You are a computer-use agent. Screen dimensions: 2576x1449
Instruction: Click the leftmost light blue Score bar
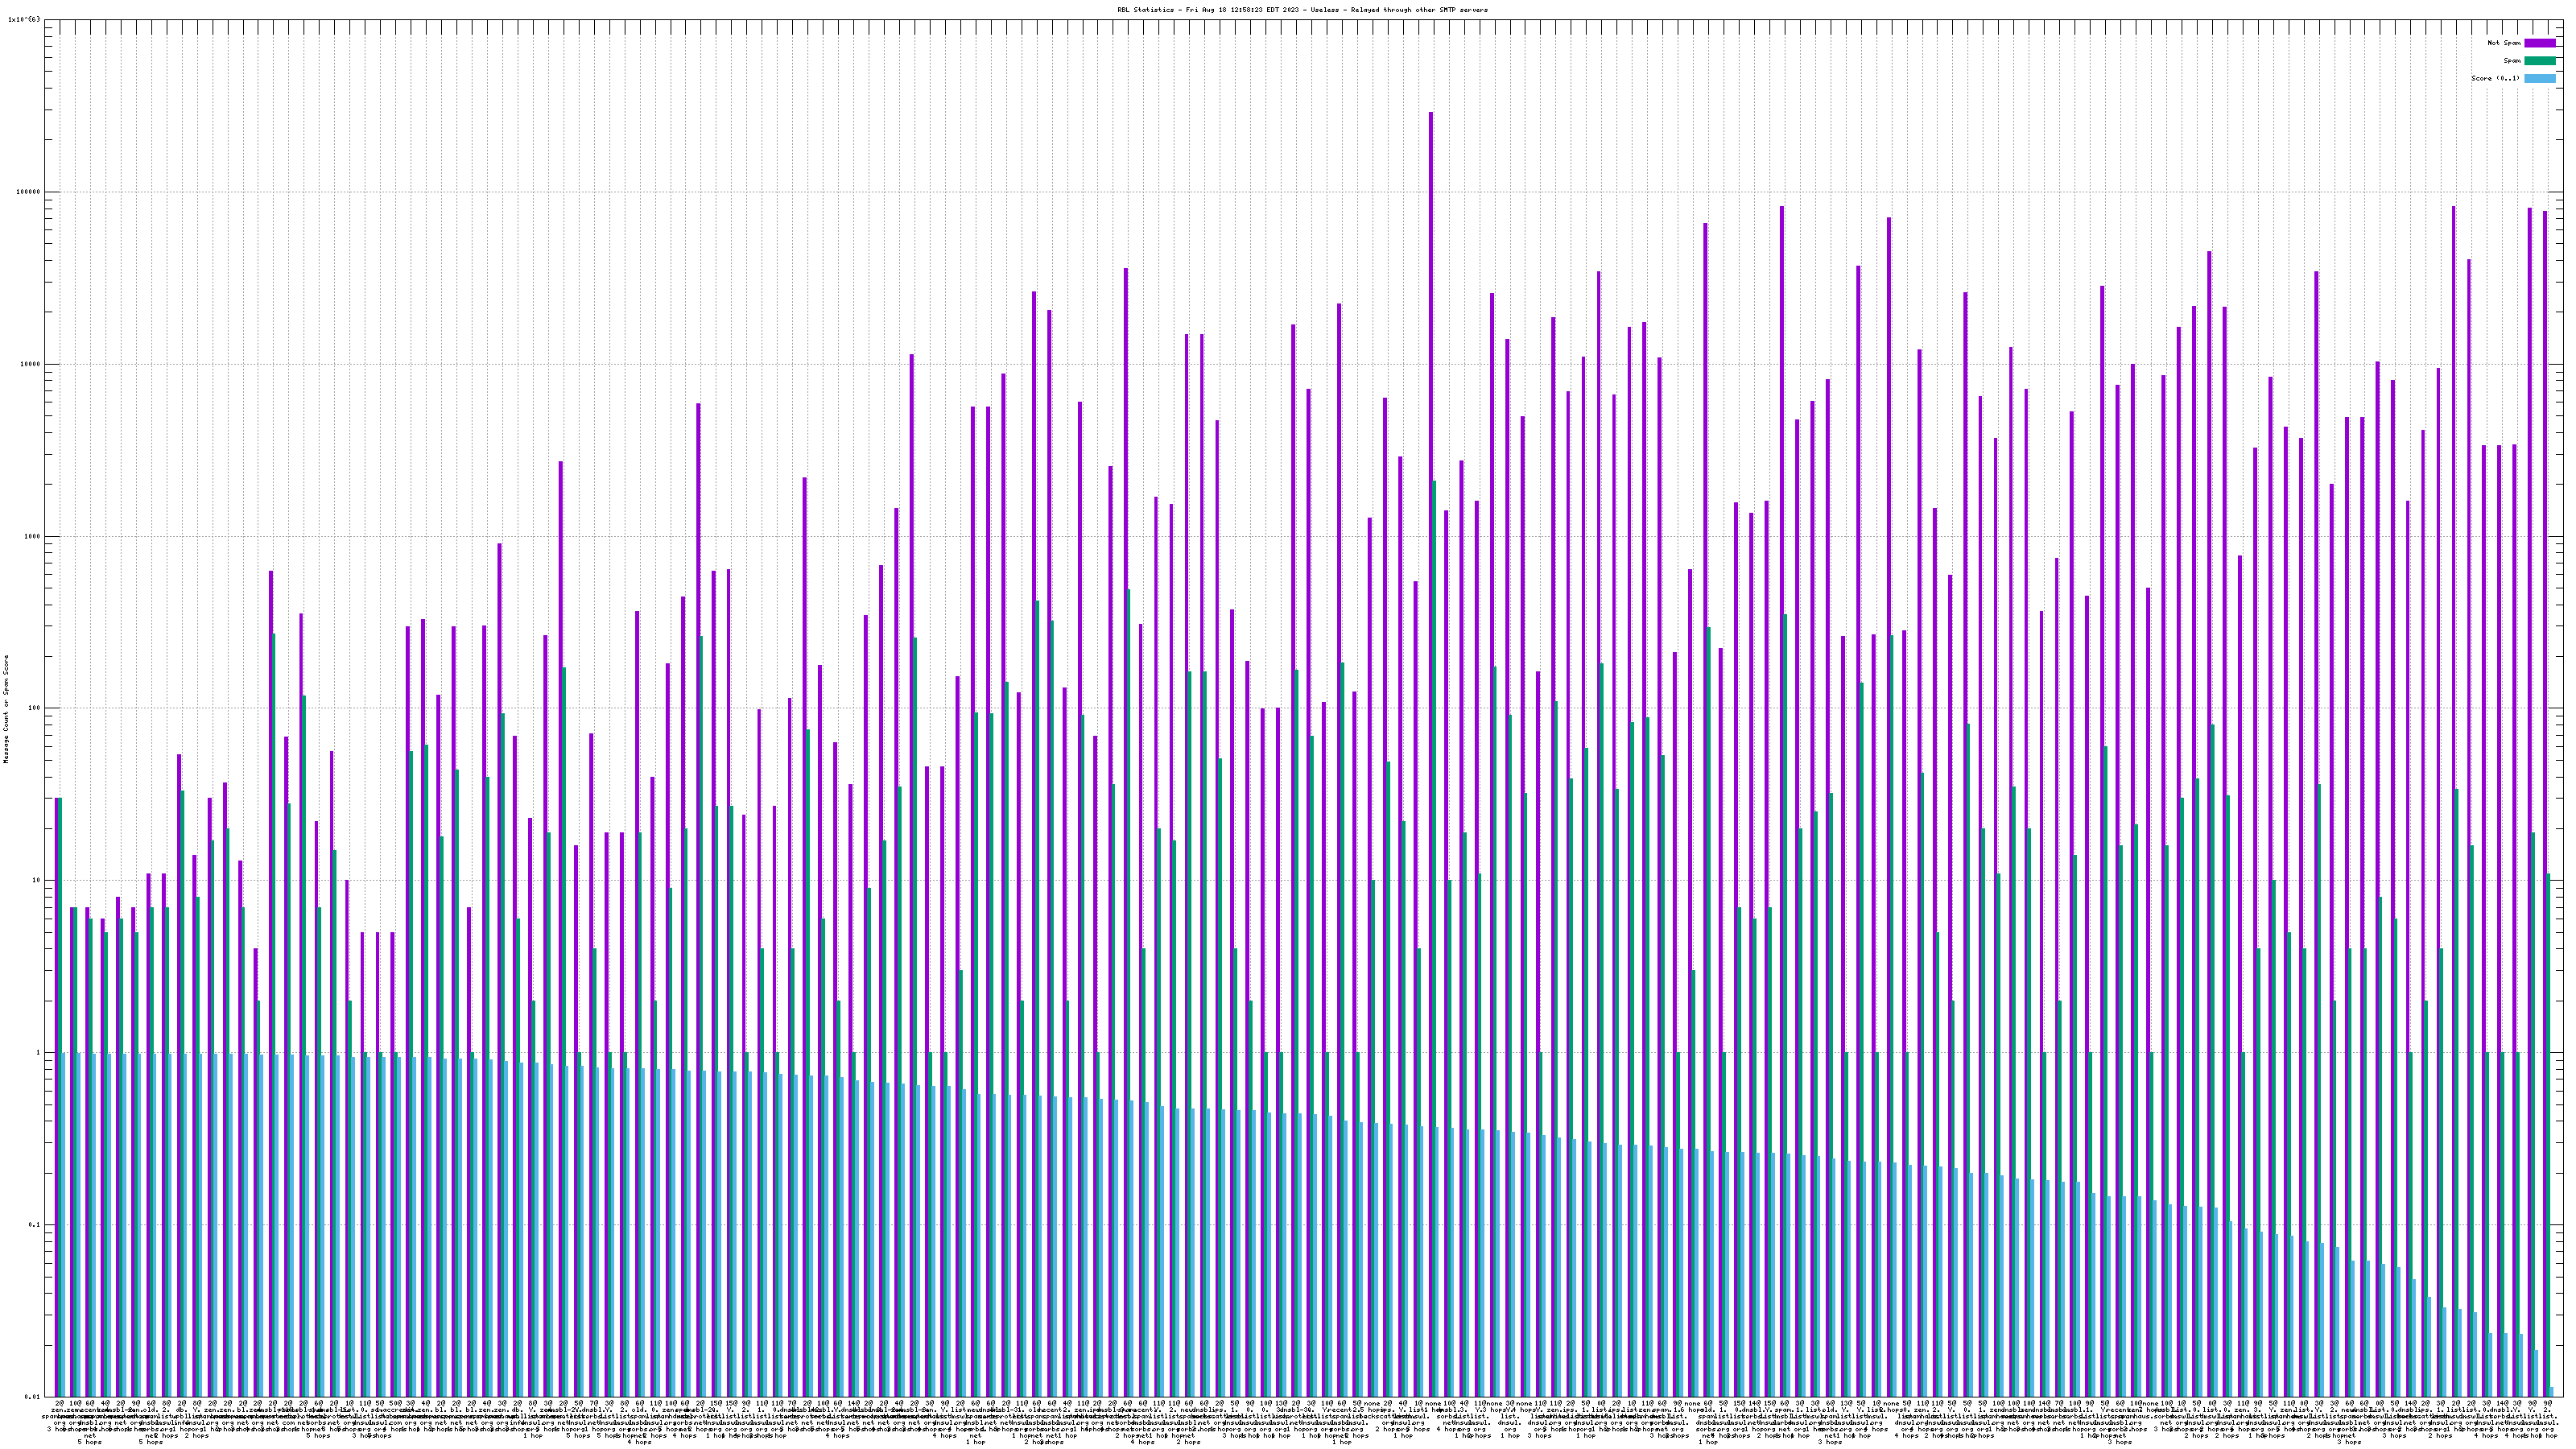tap(64, 1224)
